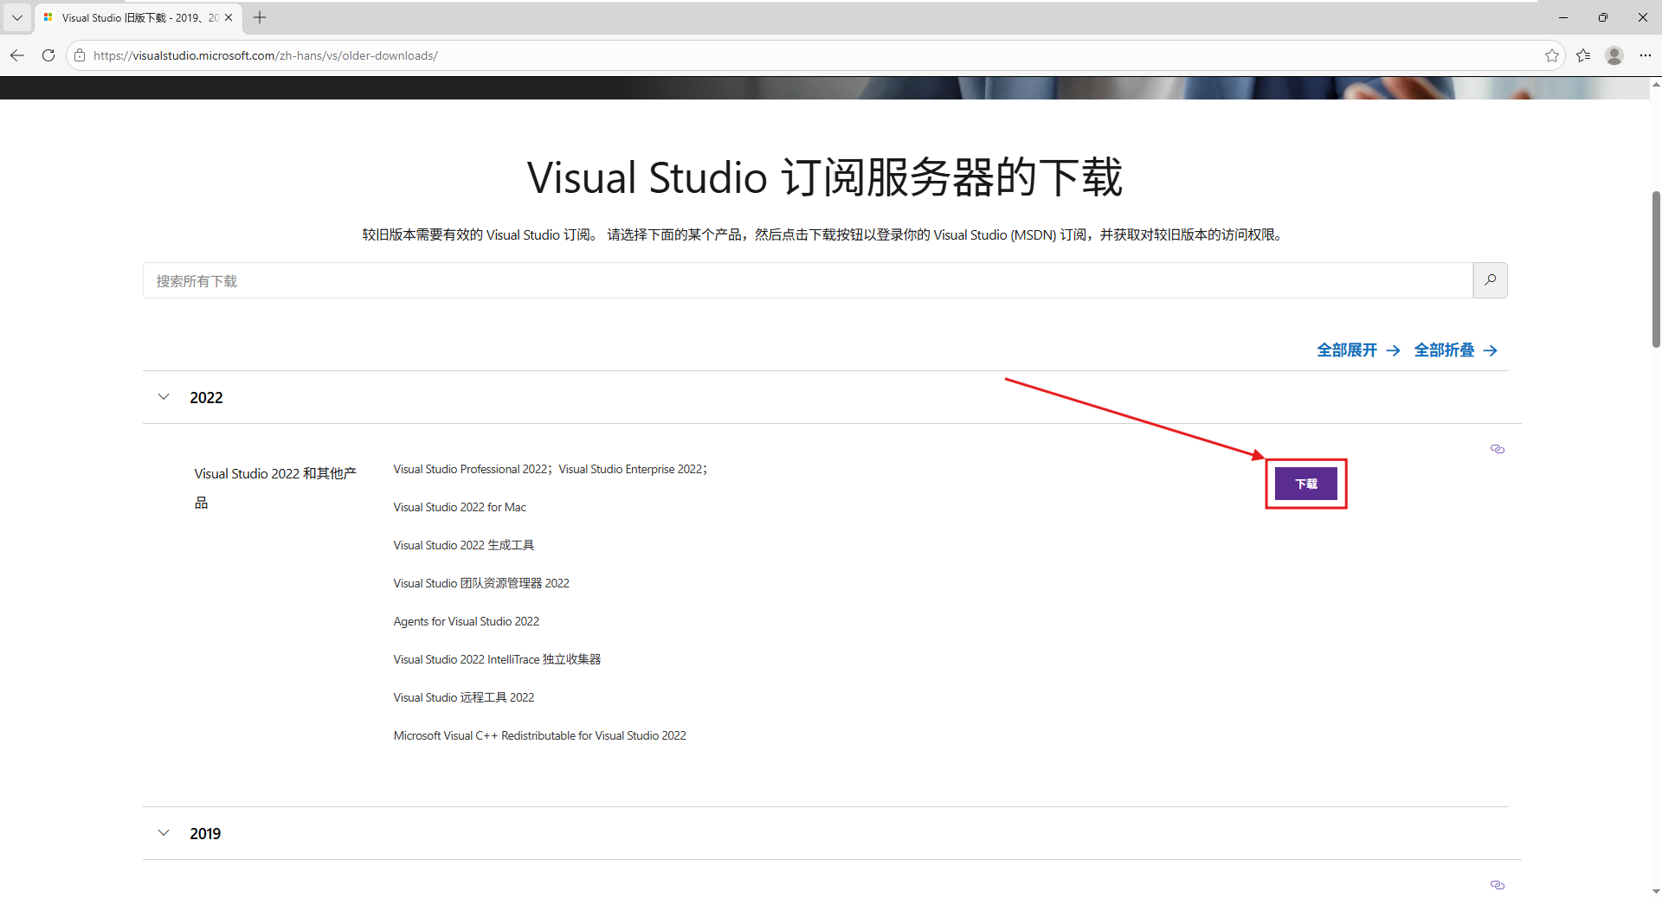Restore down the browser window
1662x898 pixels.
tap(1603, 17)
